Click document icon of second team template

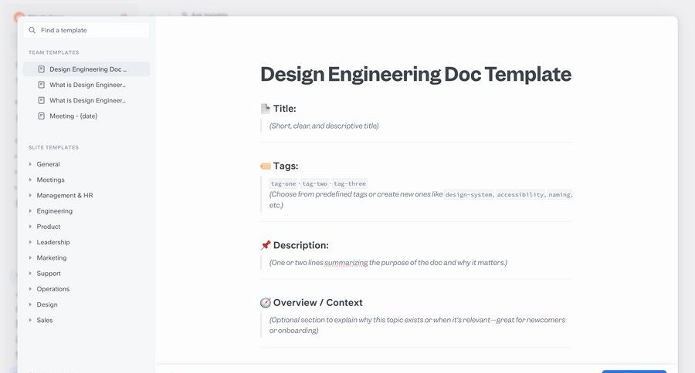[x=42, y=85]
